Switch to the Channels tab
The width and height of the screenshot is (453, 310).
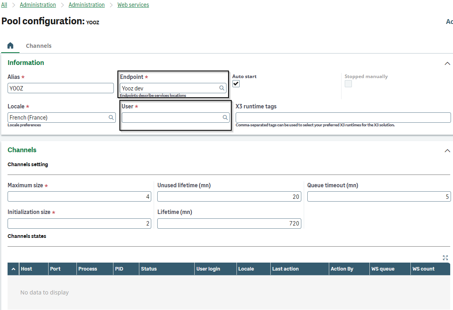tap(39, 46)
